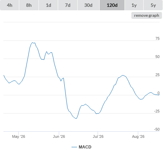Select the active 120d tab
Image resolution: width=163 pixels, height=156 pixels.
(x=112, y=5)
